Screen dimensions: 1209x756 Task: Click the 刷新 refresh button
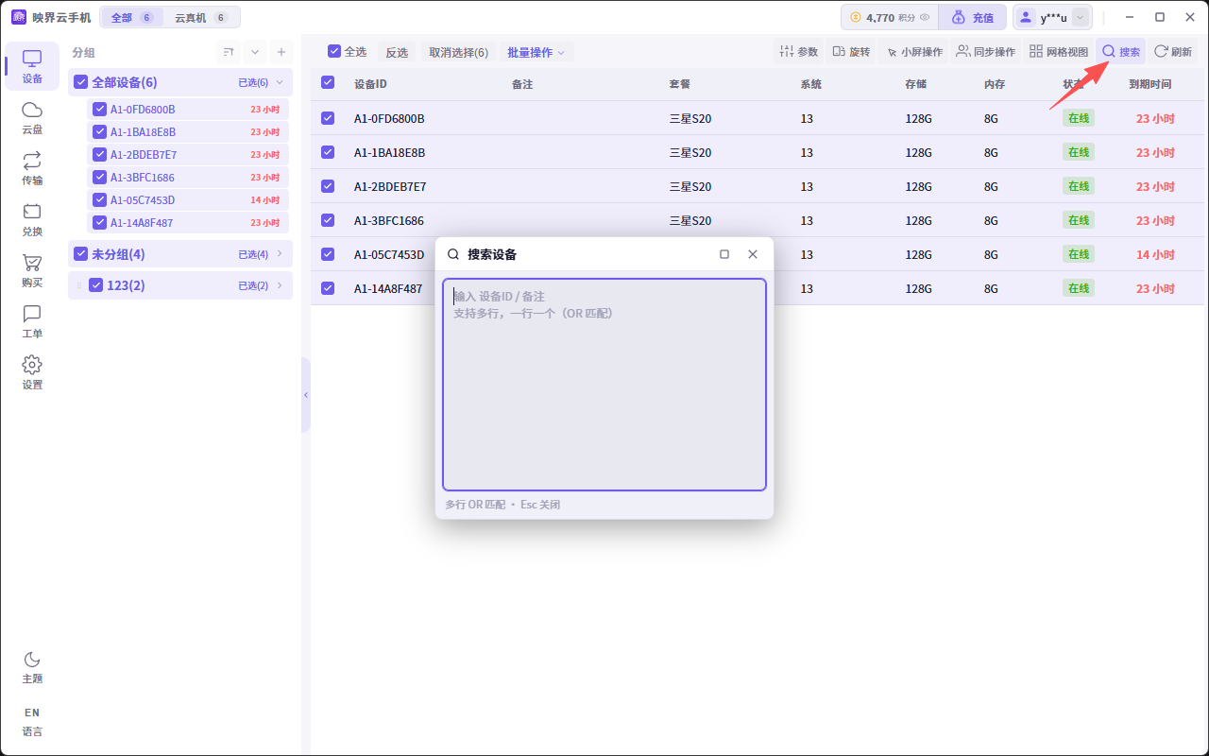point(1173,52)
